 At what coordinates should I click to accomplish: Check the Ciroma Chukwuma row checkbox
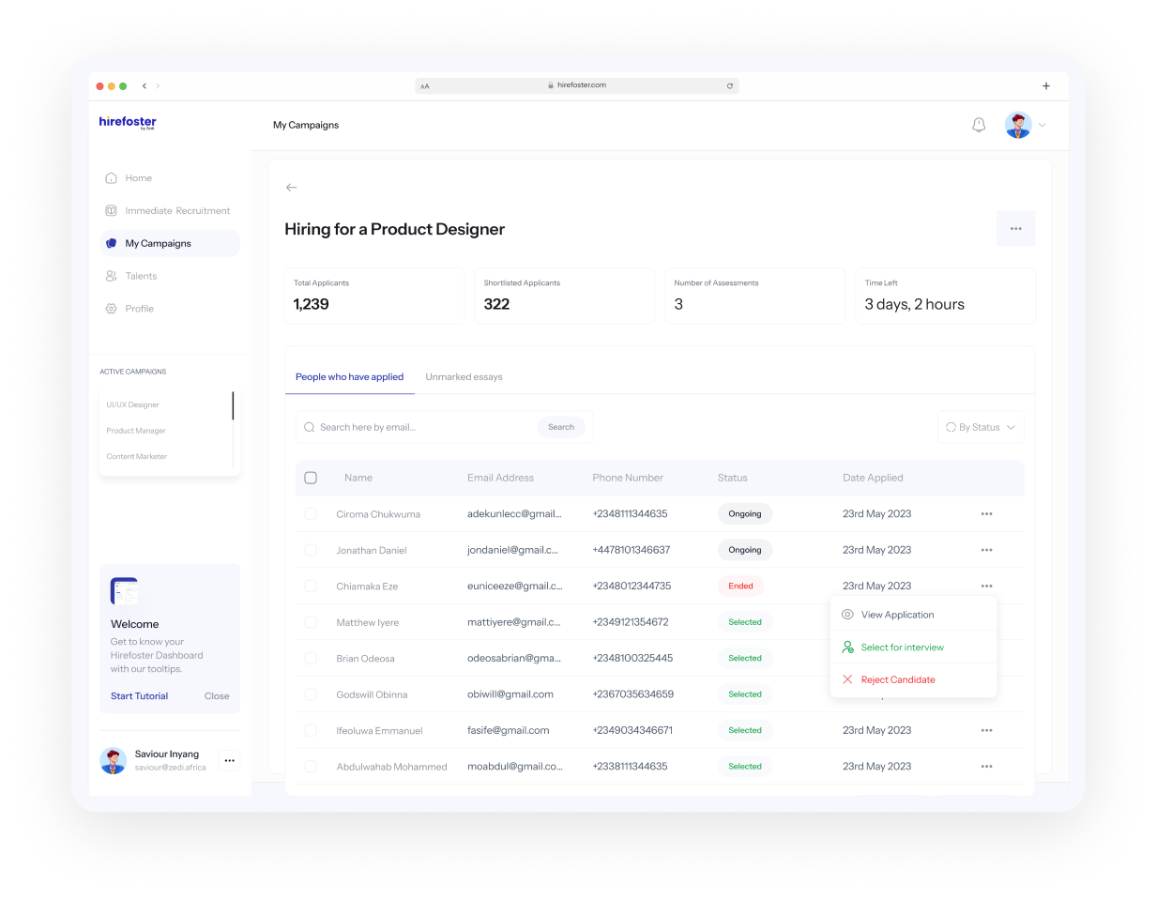click(x=311, y=514)
